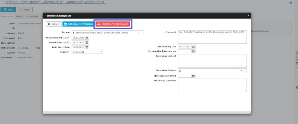Open calendar for Resources returned
298x124 pixels.
tap(193, 76)
